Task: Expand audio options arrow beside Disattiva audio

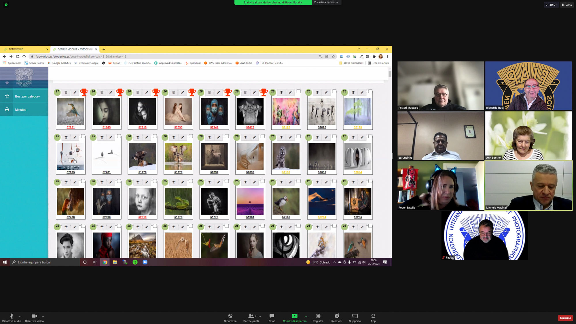Action: [20, 316]
